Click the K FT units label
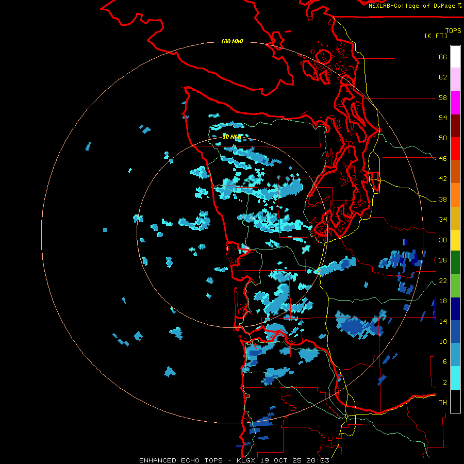 point(436,36)
